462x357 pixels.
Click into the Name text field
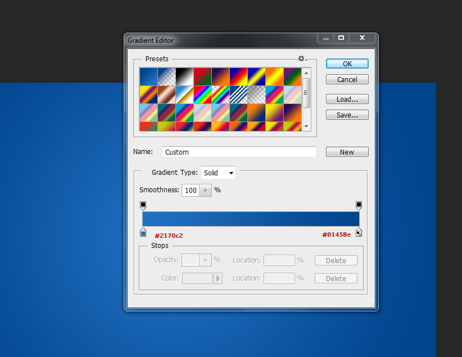coord(239,152)
